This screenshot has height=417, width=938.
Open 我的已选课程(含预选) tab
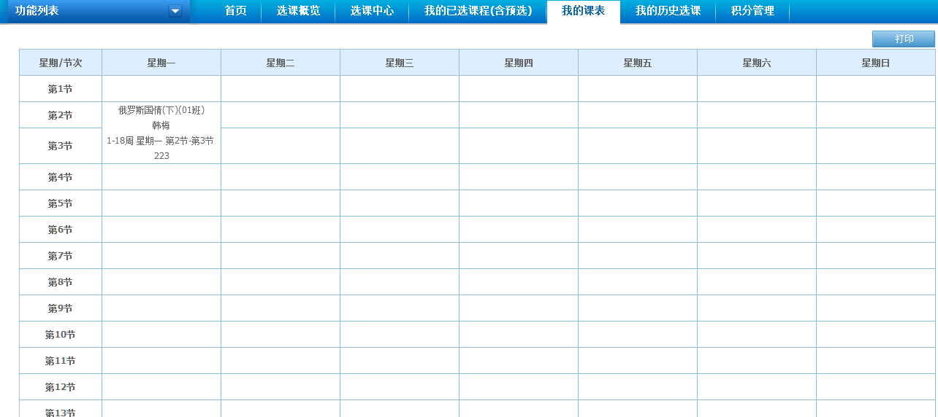478,11
